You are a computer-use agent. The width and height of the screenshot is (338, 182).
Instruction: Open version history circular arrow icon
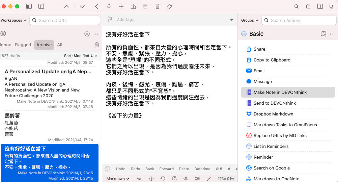coord(163,179)
